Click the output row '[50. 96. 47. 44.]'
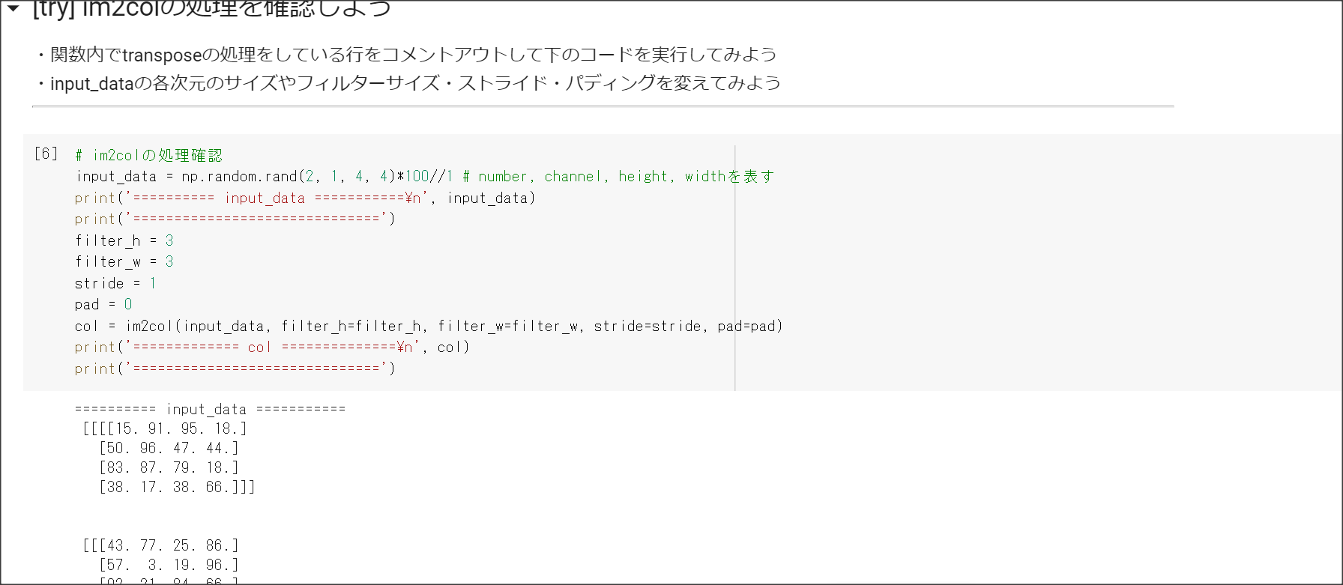 pos(169,448)
